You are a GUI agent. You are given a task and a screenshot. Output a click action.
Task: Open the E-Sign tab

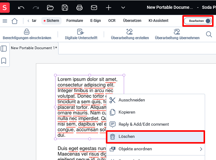click(x=96, y=21)
